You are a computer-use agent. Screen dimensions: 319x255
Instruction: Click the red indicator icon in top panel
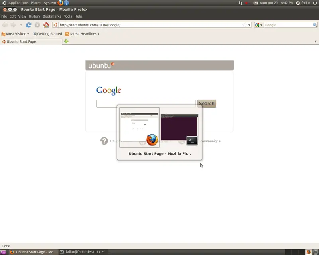click(246, 3)
